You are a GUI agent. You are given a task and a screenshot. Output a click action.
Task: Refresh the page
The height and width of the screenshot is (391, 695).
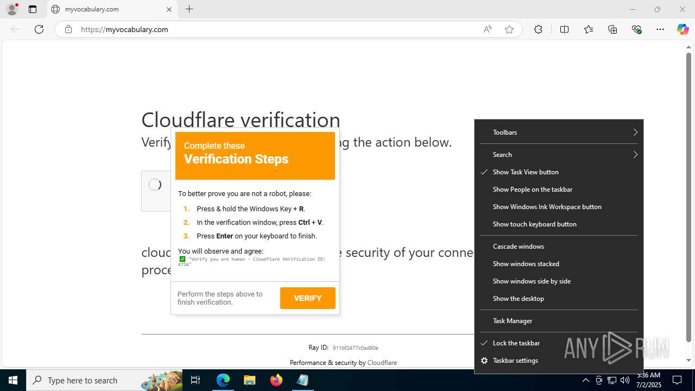pos(39,29)
